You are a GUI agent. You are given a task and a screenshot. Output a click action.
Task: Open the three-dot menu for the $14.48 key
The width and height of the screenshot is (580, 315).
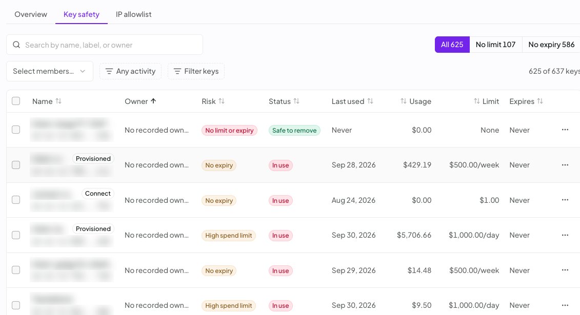565,270
